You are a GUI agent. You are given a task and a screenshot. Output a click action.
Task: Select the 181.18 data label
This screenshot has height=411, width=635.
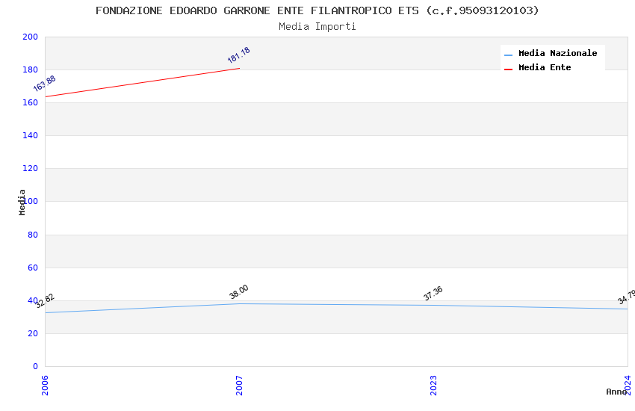[239, 55]
